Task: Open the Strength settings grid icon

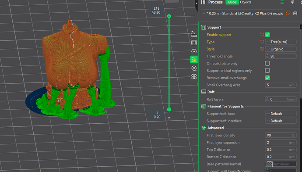Action: 194,43
